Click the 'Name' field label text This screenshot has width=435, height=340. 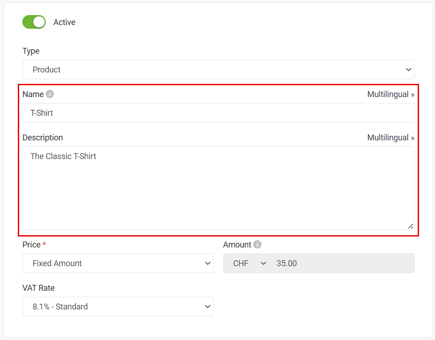point(33,94)
